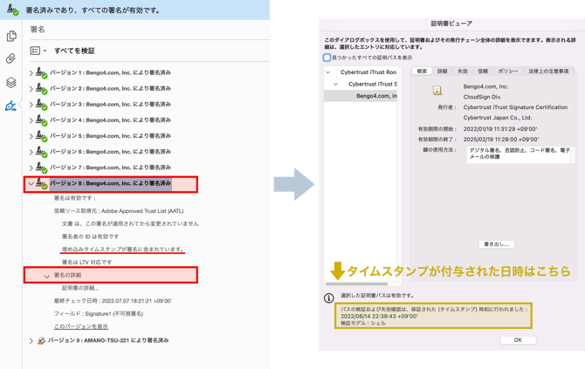Select the 信頼ソース取得元 AATL line
585x369 pixels.
119,211
